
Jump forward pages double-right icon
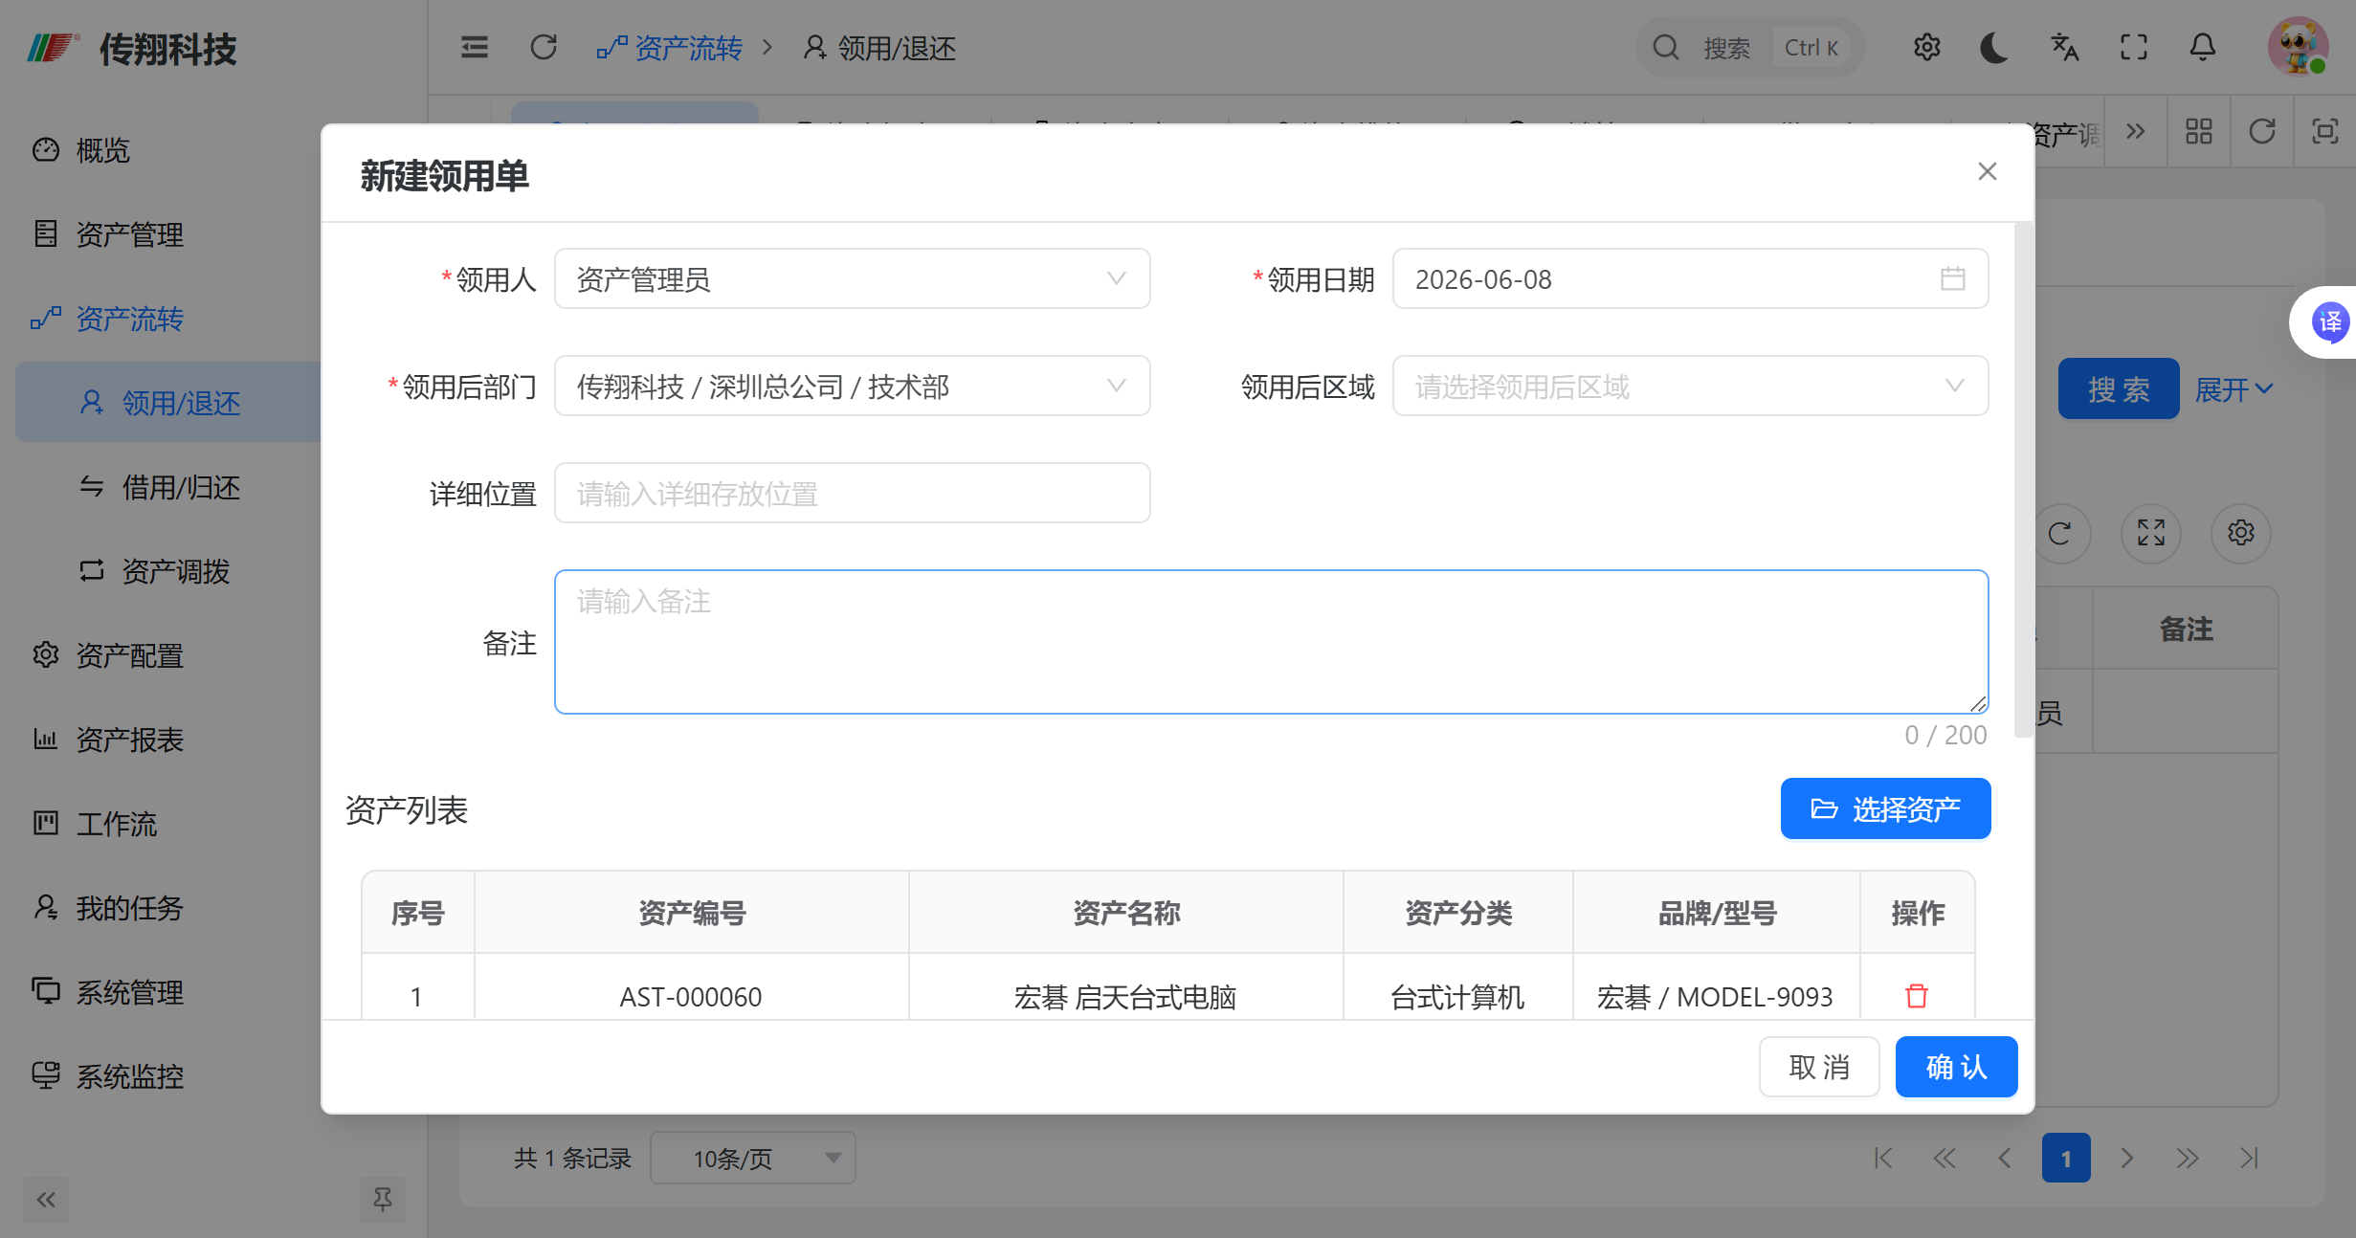(x=2188, y=1159)
